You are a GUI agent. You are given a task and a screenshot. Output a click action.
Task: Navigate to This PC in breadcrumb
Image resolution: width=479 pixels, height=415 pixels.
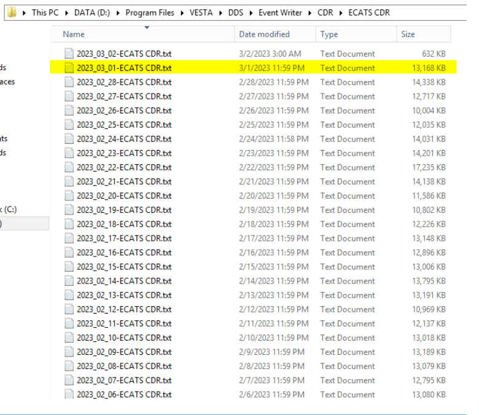[45, 12]
